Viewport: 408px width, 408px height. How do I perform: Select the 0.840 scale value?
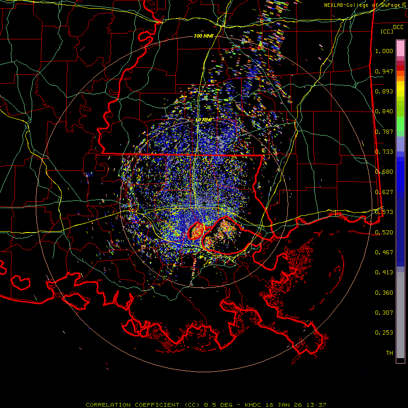tap(384, 112)
